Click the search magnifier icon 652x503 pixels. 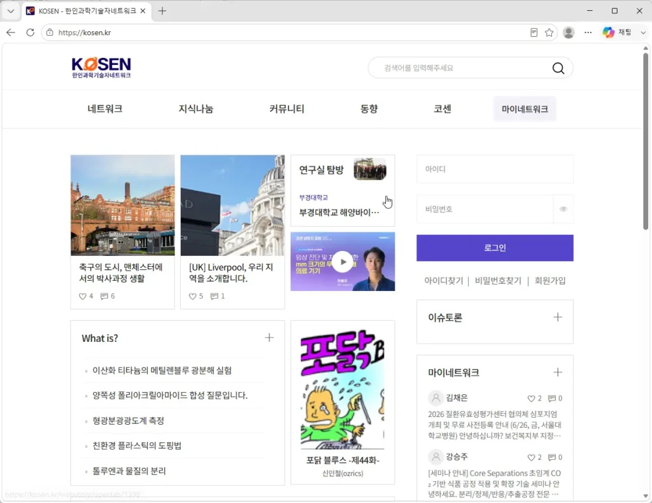click(558, 67)
